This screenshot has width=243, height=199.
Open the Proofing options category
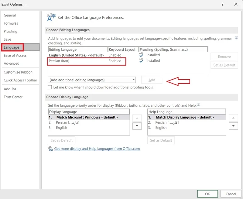click(11, 31)
